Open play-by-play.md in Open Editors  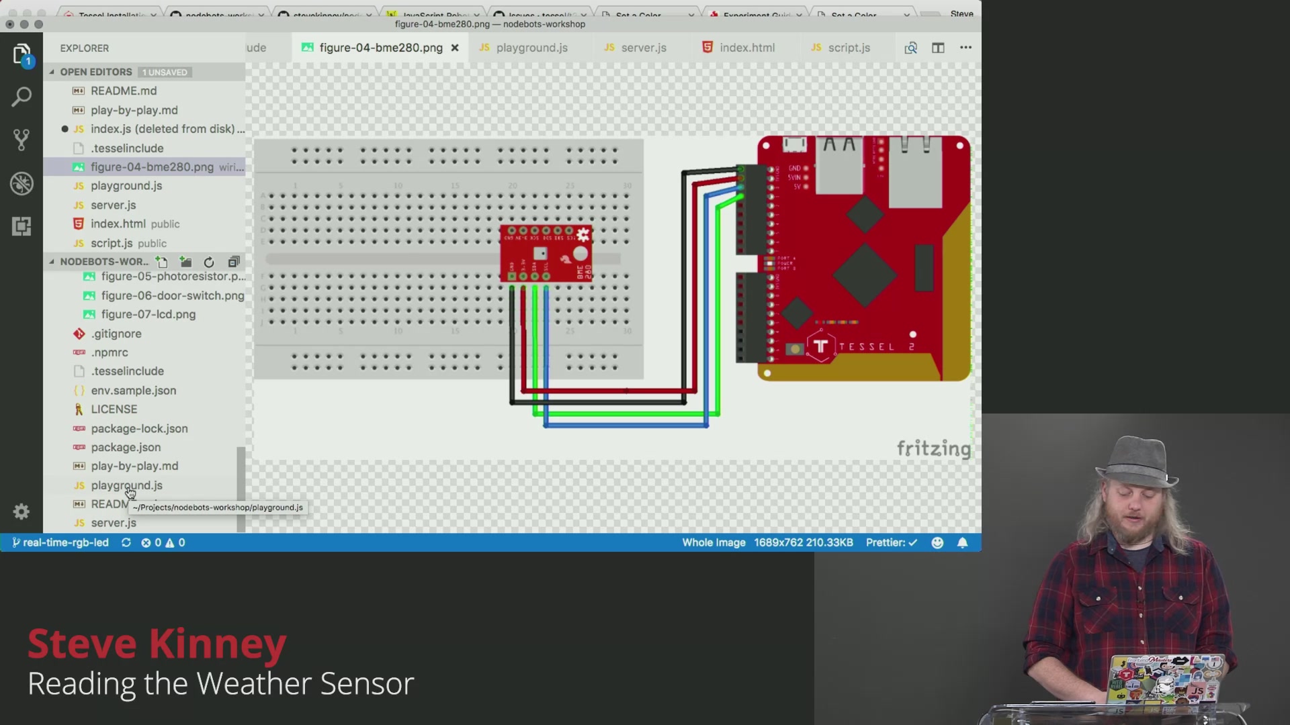tap(144, 110)
